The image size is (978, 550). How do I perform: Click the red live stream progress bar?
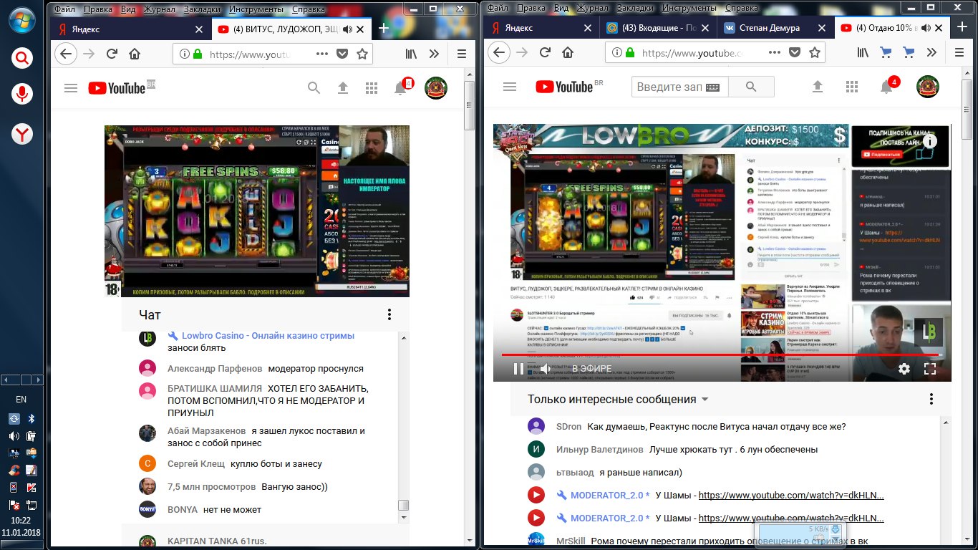click(x=716, y=354)
